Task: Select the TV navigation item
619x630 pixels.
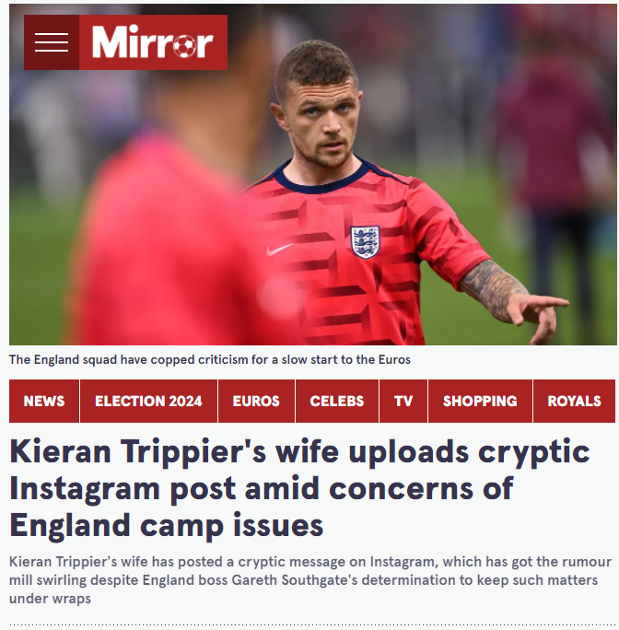Action: [x=403, y=401]
